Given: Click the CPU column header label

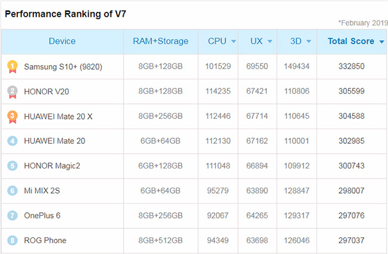Looking at the screenshot, I should pyautogui.click(x=217, y=41).
